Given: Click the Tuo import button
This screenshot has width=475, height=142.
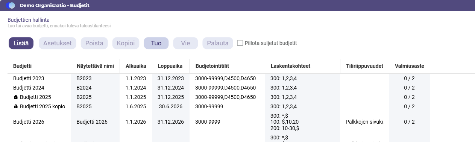Looking at the screenshot, I should [x=156, y=43].
